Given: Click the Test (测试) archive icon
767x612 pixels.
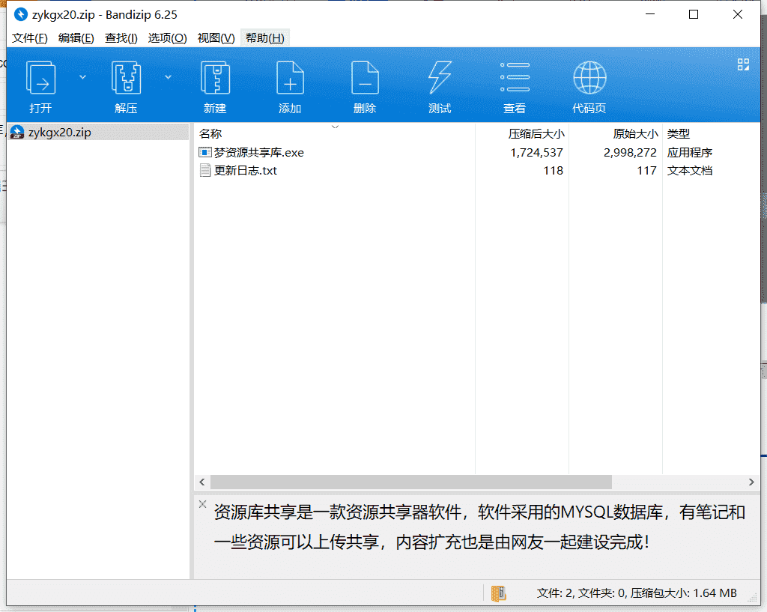Looking at the screenshot, I should click(x=440, y=78).
